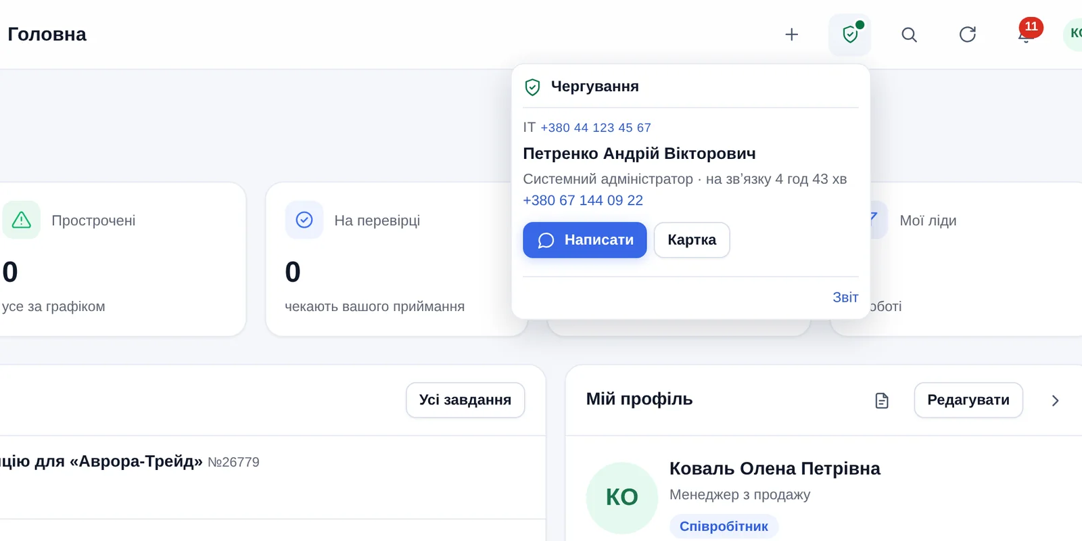
Task: Open the Мої ліди card label
Action: point(928,220)
